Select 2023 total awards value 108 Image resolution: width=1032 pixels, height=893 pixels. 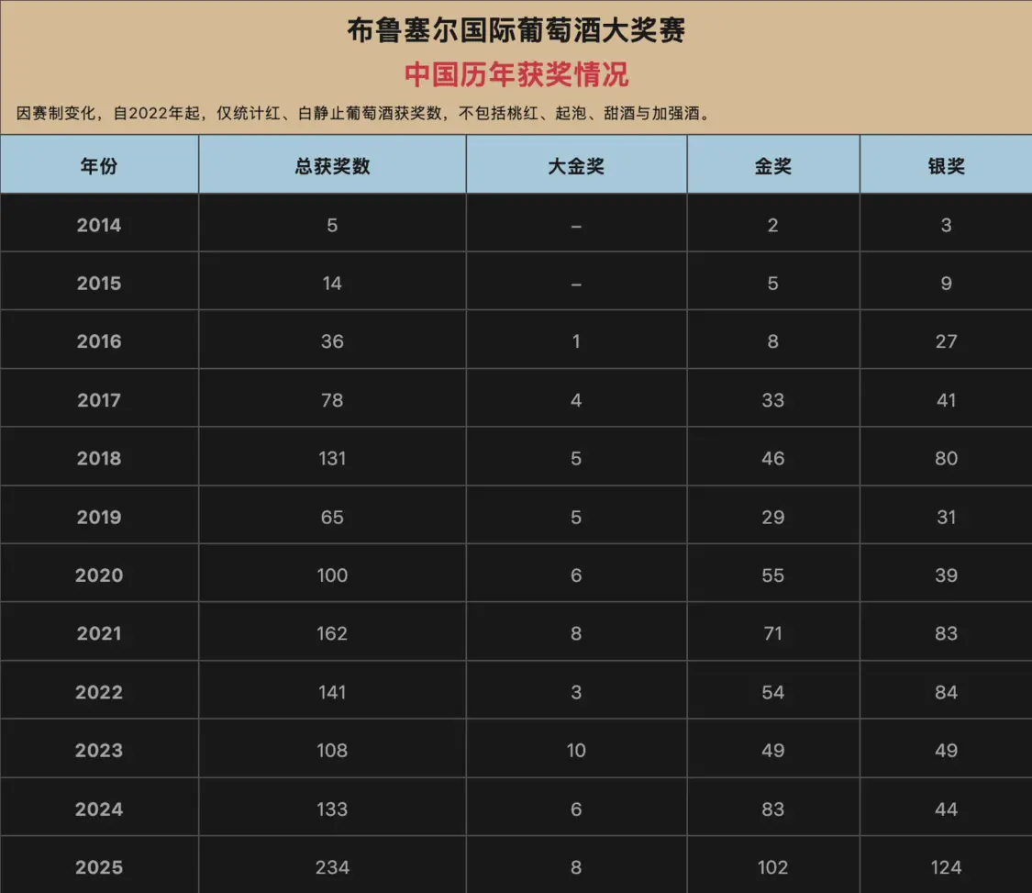(x=332, y=750)
